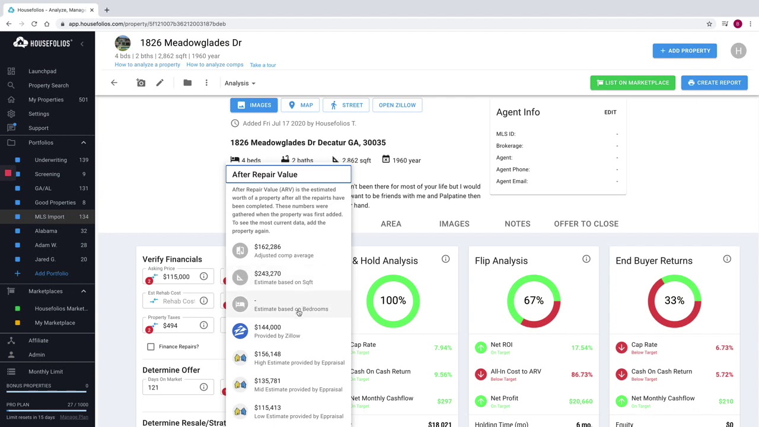The width and height of the screenshot is (759, 427).
Task: Click the ADD PROPERTY button
Action: [x=685, y=50]
